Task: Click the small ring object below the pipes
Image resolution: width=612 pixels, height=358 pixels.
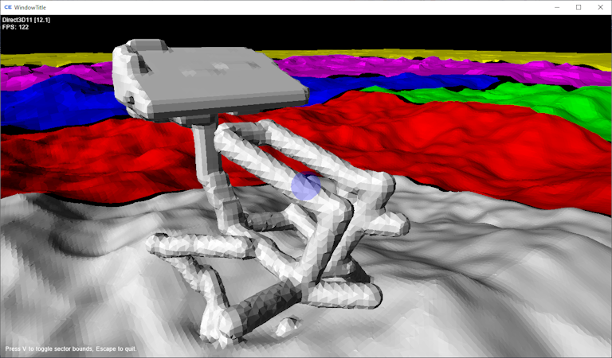Action: click(285, 326)
